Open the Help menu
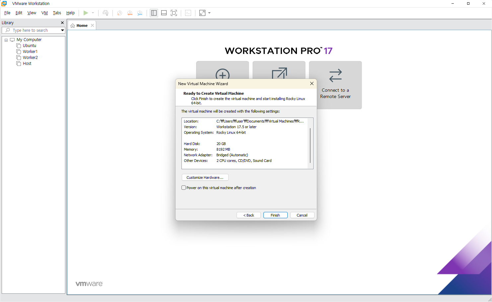This screenshot has height=302, width=492. 70,13
